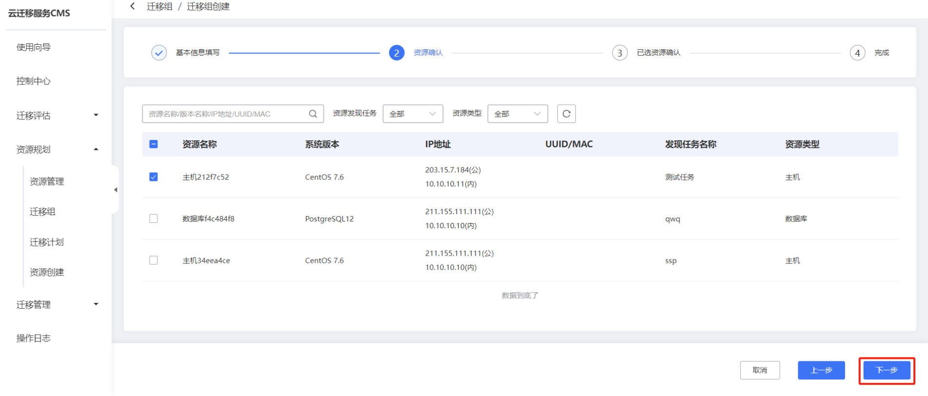This screenshot has height=396, width=928.
Task: Check the 数据库f4c484f8 row checkbox
Action: click(154, 218)
